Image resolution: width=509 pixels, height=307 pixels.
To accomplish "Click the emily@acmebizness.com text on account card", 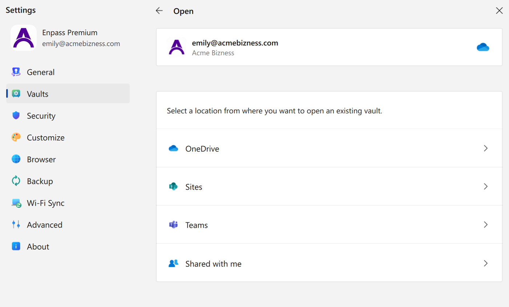I will coord(235,43).
